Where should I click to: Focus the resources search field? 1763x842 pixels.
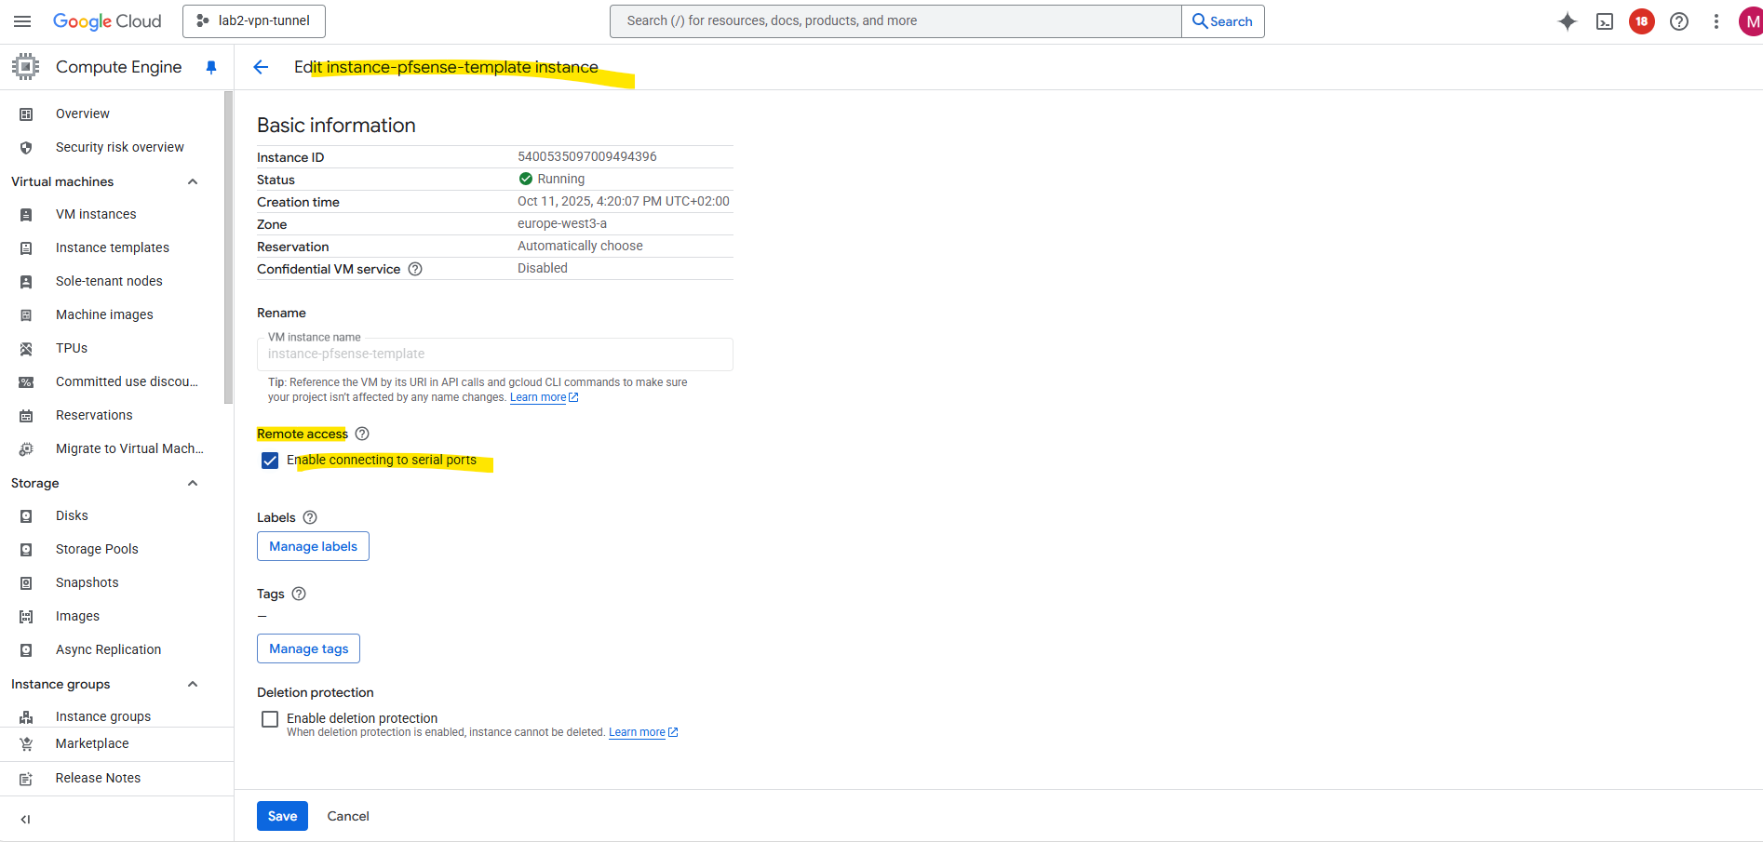pos(895,21)
